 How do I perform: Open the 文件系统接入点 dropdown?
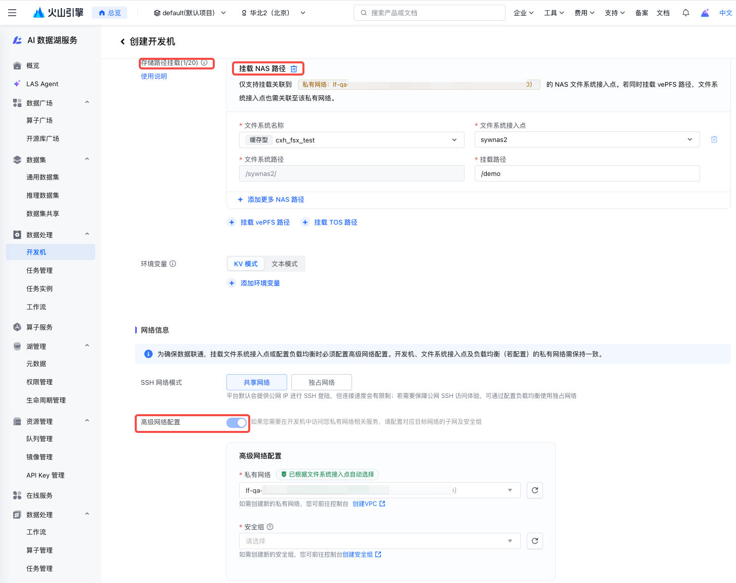pyautogui.click(x=587, y=139)
